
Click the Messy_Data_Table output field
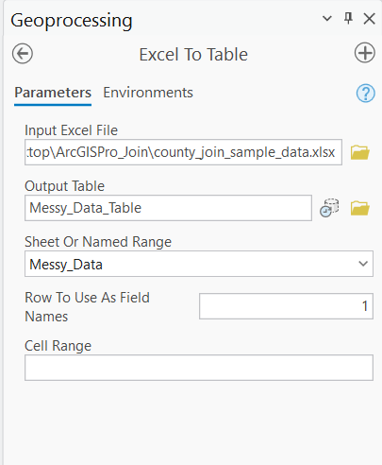tap(168, 208)
